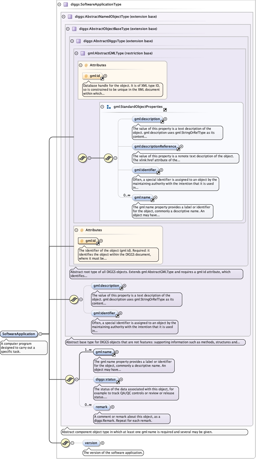The height and width of the screenshot is (459, 256).
Task: Click the reference arrow after gml:StandardObjectProperties title
Action: [x=165, y=110]
